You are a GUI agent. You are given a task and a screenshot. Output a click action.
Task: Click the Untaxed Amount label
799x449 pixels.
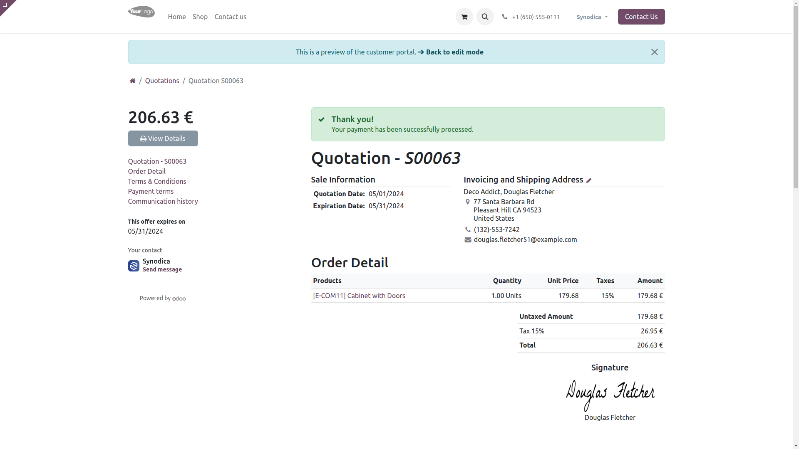(546, 316)
